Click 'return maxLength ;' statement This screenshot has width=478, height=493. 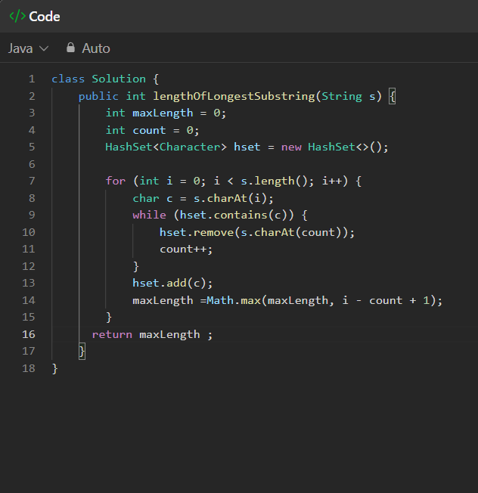[152, 334]
